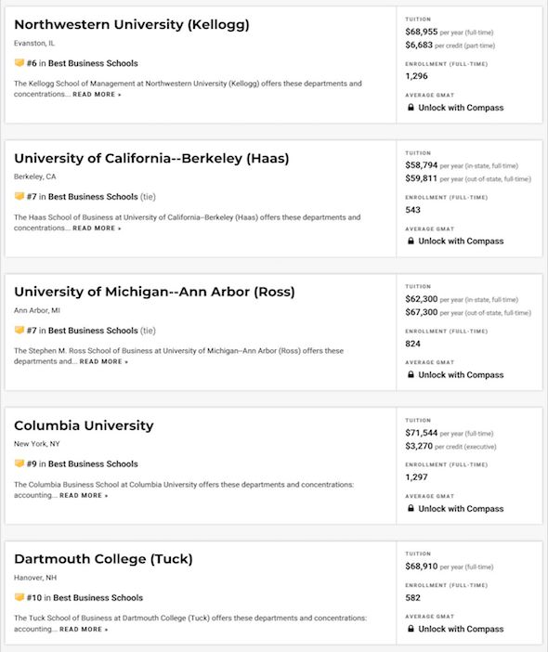
Task: Open the Dartmouth College (Tuck) school title
Action: (103, 559)
